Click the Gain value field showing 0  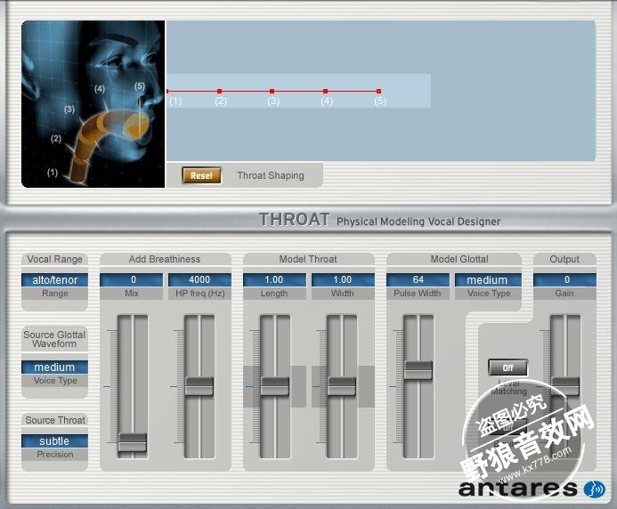564,280
